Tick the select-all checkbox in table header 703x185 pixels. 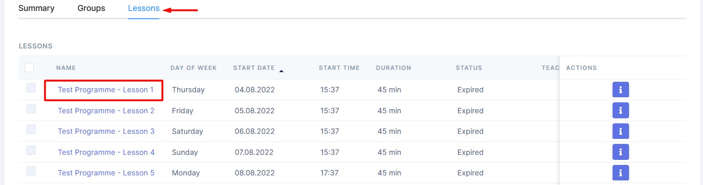pos(29,68)
